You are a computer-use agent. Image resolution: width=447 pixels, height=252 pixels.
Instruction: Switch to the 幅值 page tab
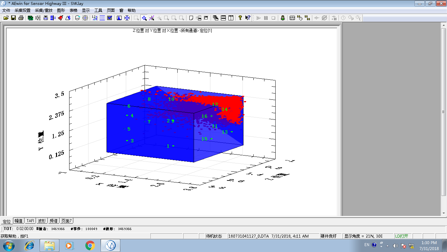tap(18, 221)
